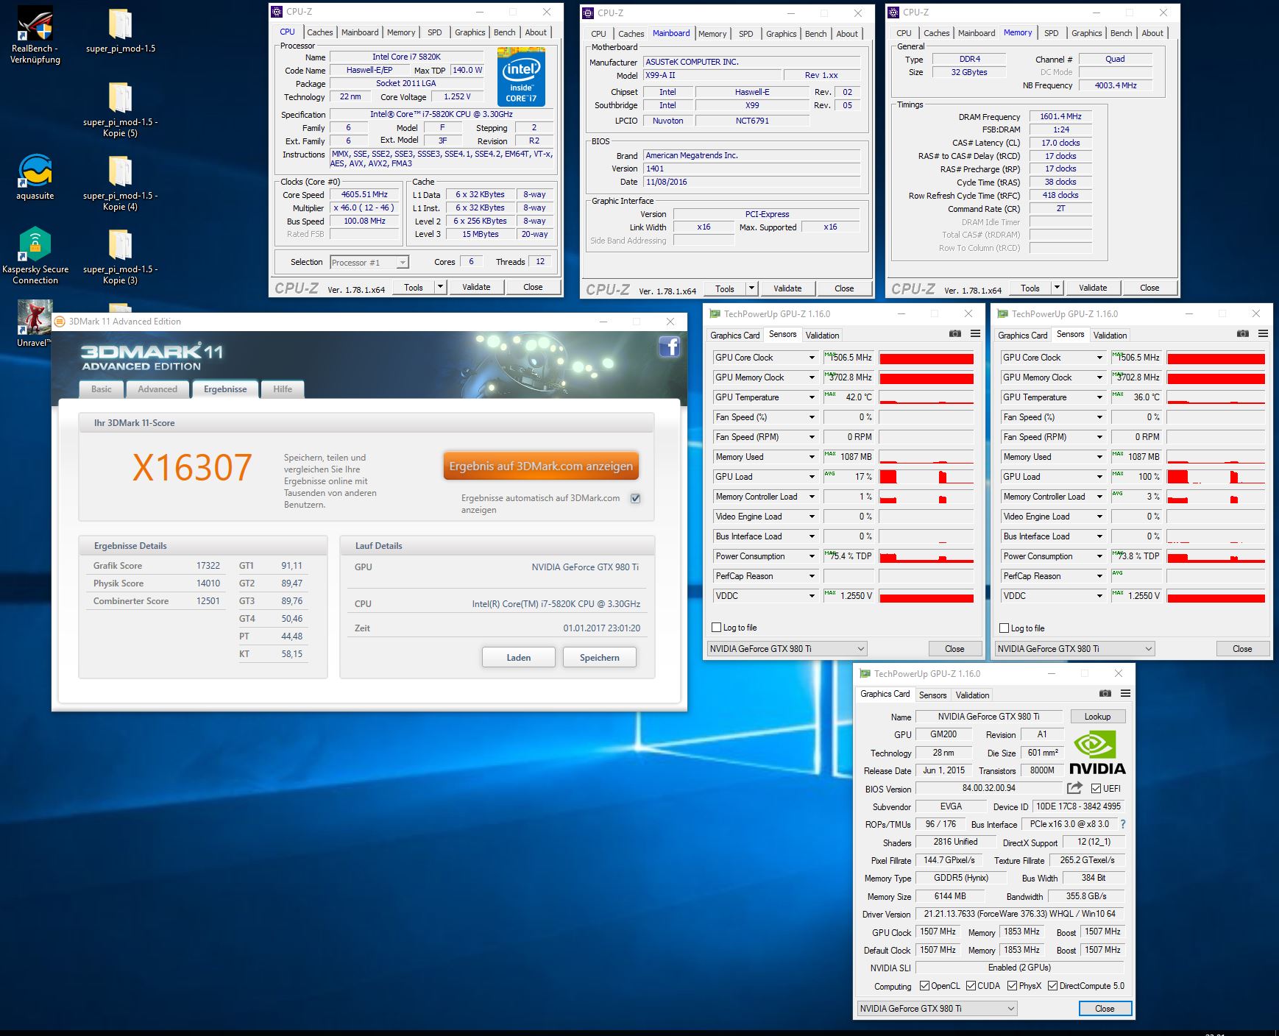Open GPU Temperature sensor dropdown in left GPU-Z

[812, 397]
